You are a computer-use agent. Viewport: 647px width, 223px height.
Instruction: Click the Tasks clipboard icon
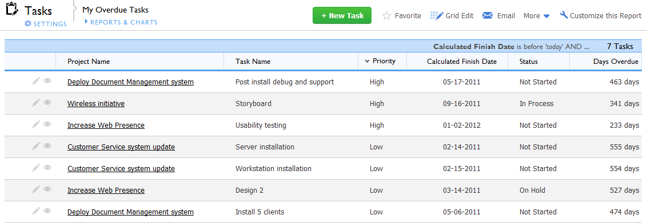(13, 10)
